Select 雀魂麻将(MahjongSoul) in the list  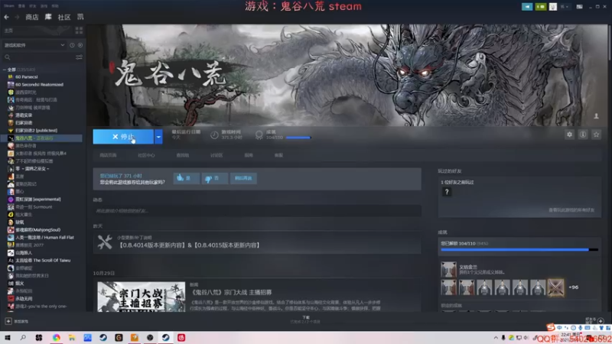pos(37,230)
